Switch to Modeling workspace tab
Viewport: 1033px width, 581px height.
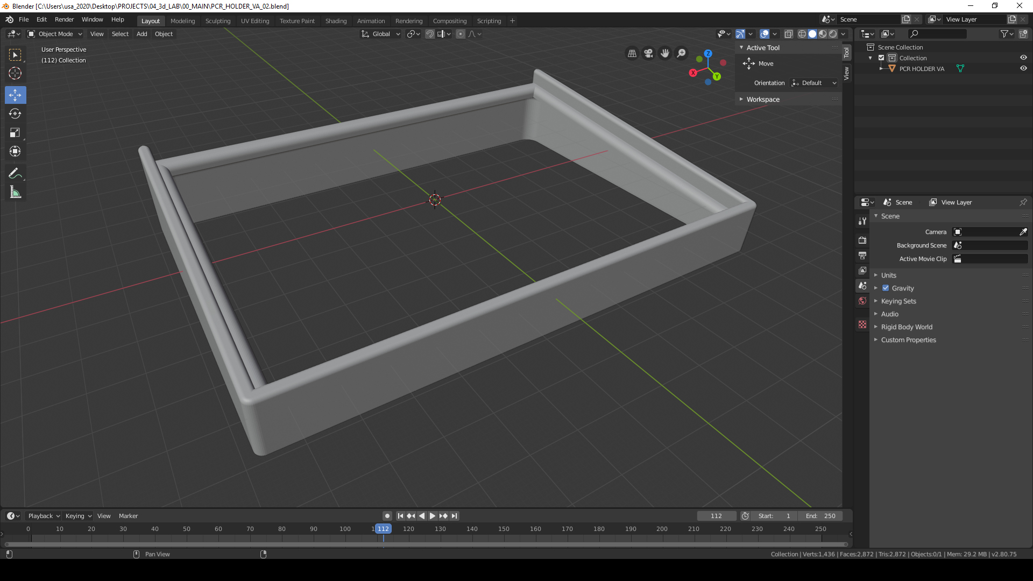(182, 21)
